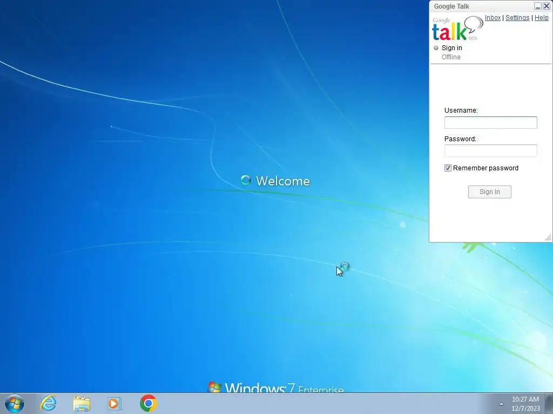Click the Offline status text

pyautogui.click(x=451, y=57)
